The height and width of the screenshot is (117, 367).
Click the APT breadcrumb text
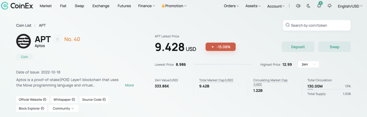[42, 25]
